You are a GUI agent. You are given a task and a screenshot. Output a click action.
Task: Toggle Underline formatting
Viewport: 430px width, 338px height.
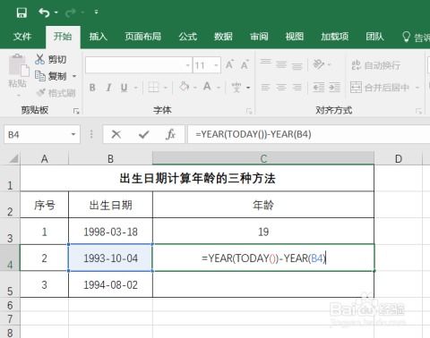[124, 88]
